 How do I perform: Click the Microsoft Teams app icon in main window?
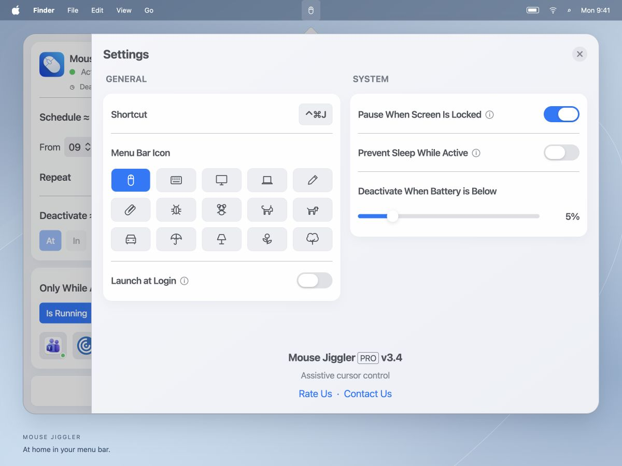53,345
